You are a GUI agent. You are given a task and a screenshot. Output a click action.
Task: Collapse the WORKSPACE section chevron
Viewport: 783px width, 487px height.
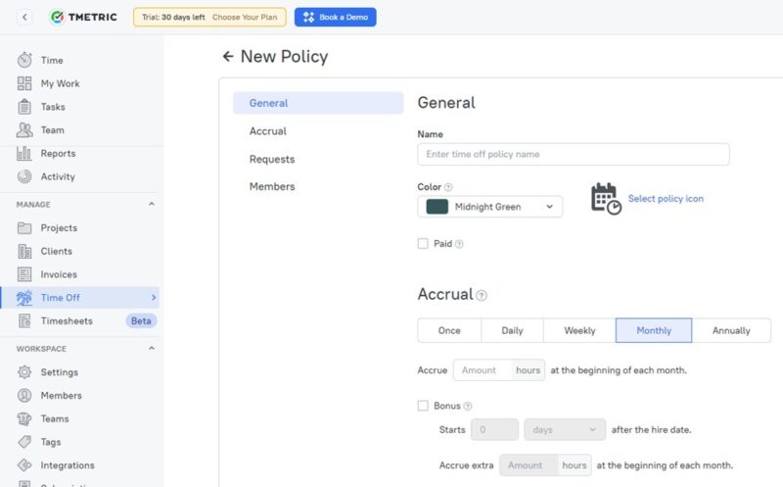151,349
